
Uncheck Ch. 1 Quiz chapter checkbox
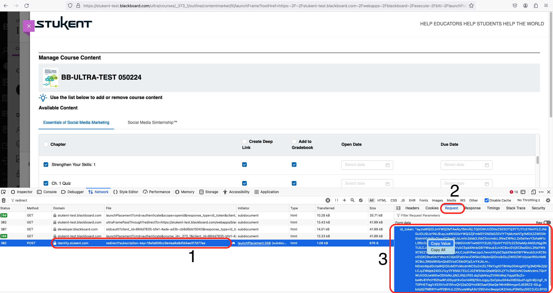tap(46, 183)
